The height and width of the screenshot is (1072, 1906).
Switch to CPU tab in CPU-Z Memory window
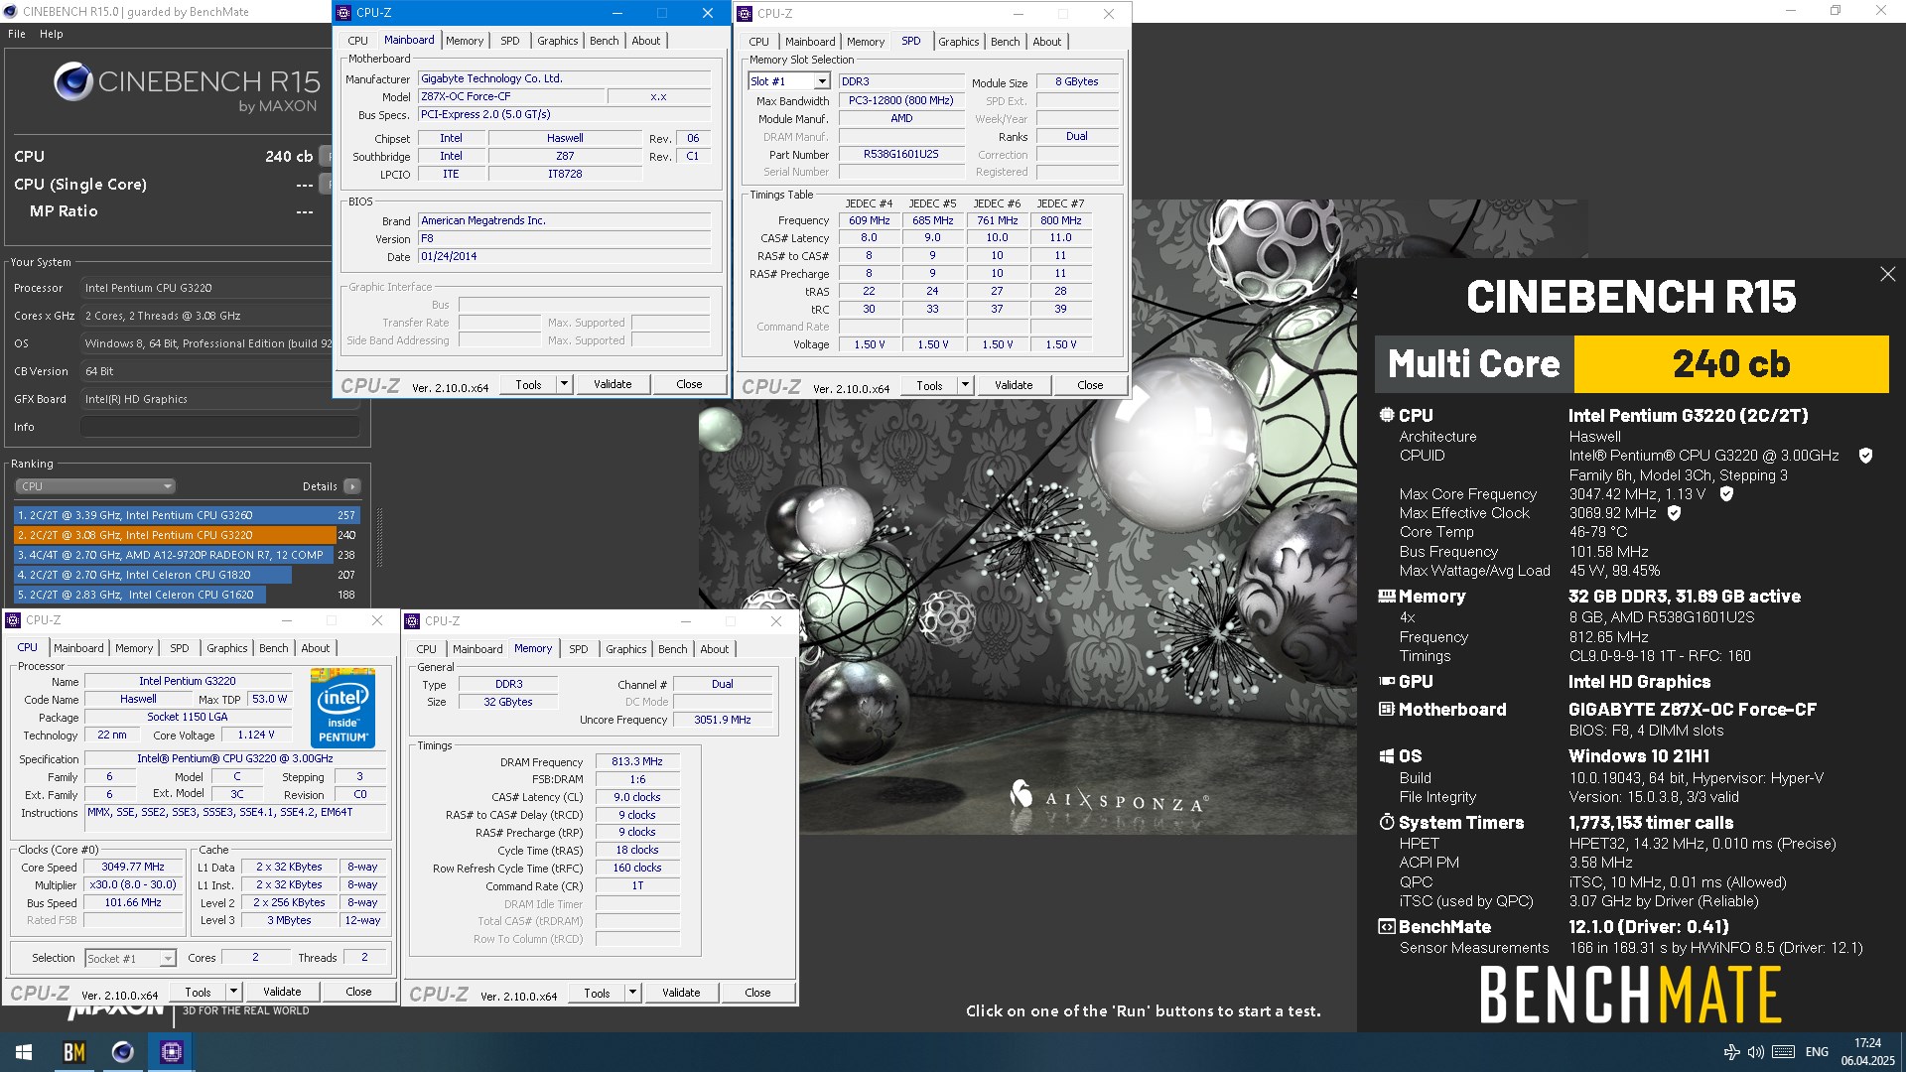pyautogui.click(x=426, y=649)
